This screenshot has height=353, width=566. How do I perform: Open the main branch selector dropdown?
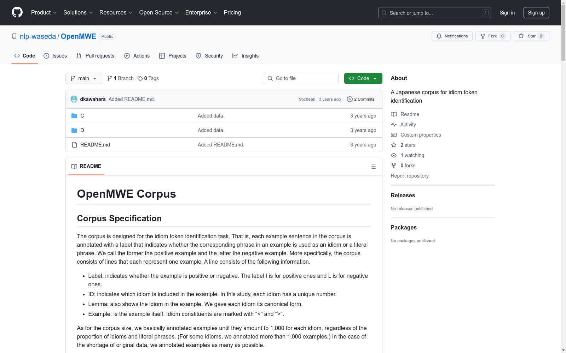[x=84, y=78]
